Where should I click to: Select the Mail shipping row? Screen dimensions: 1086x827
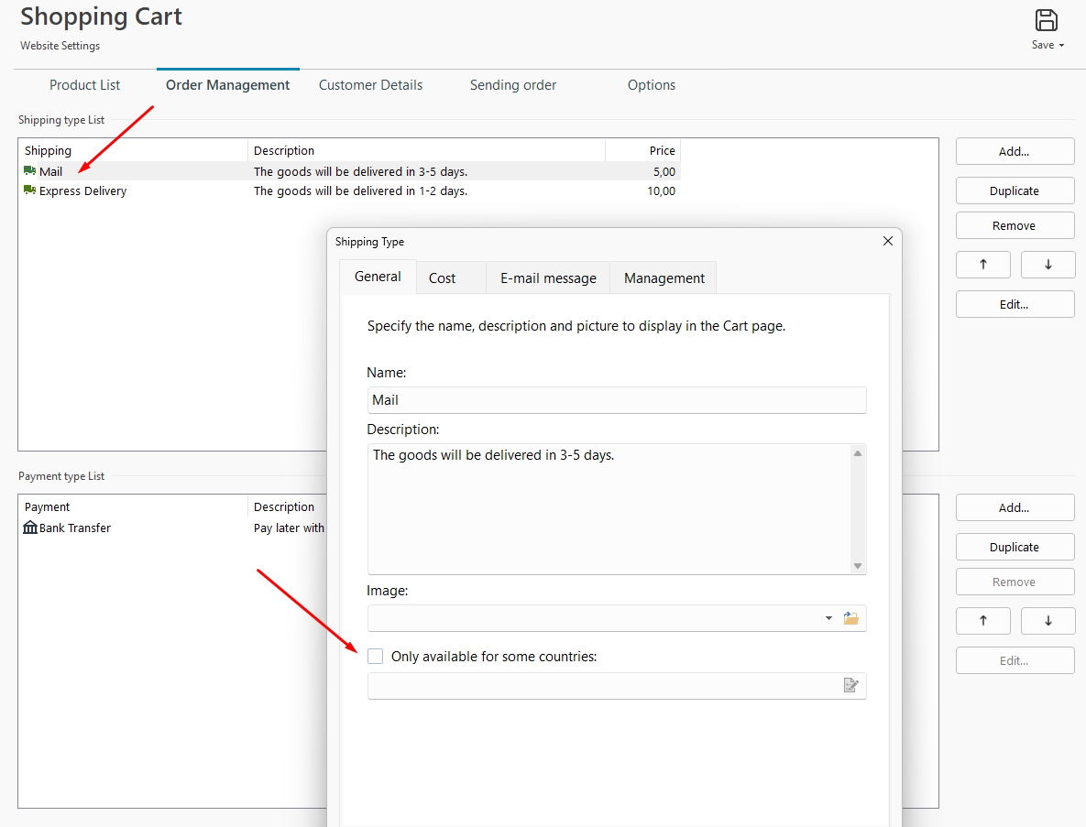pyautogui.click(x=350, y=171)
